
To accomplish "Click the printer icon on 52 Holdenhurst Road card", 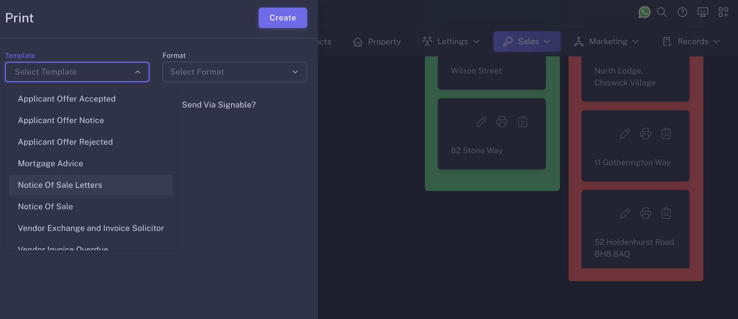I will 645,213.
